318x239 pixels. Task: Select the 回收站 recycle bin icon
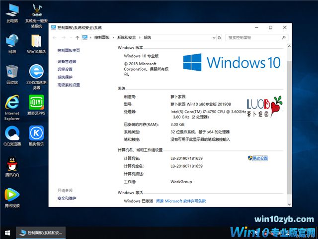(12, 74)
